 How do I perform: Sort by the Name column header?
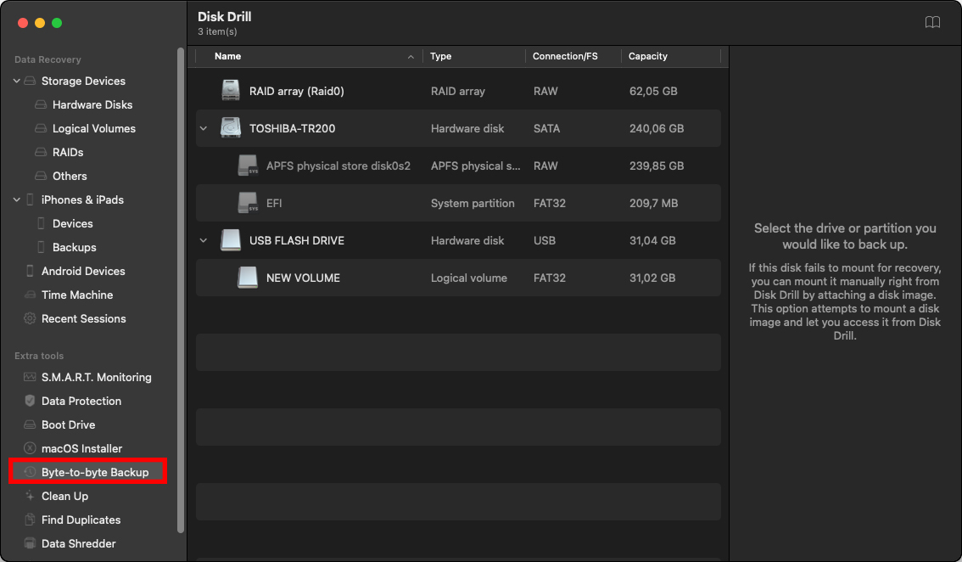tap(227, 56)
